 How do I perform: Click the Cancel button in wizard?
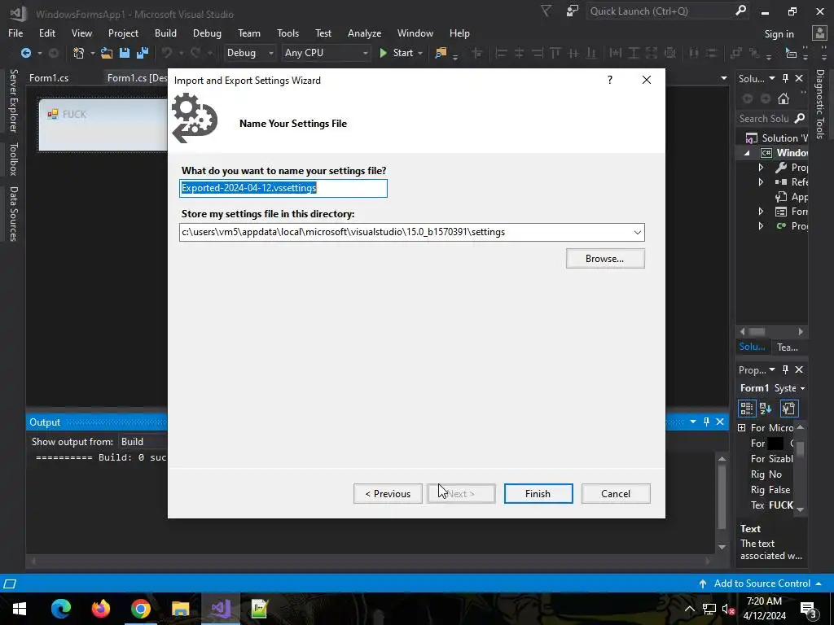point(616,493)
